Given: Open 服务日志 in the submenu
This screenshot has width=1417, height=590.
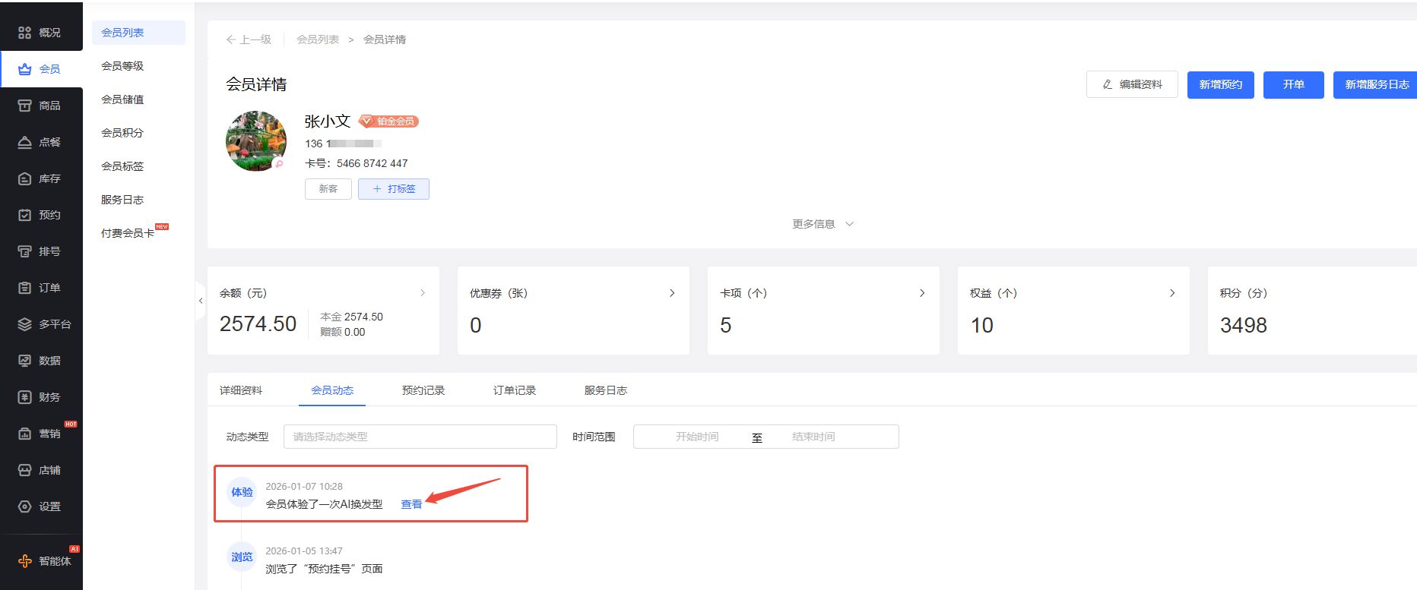Looking at the screenshot, I should tap(122, 200).
